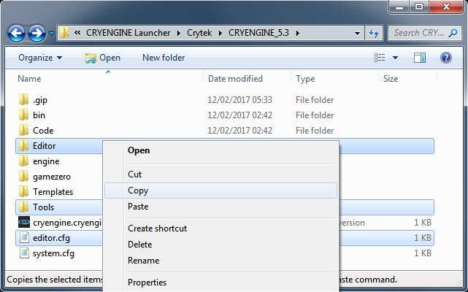This screenshot has width=468, height=292.
Task: Expand arrow after CRYENGINE_5.3 breadcrumb
Action: [298, 33]
